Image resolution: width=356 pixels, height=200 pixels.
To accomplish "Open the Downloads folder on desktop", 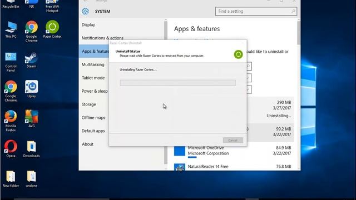I will [31, 148].
